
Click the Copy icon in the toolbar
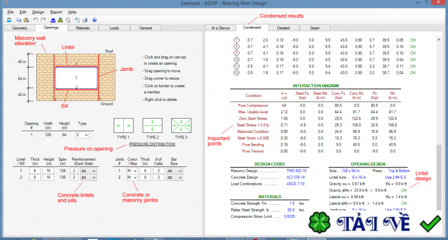pyautogui.click(x=19, y=20)
